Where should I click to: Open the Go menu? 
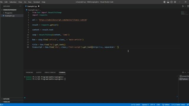25,2
